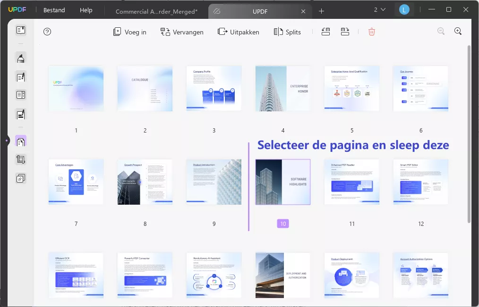Click the highlighted page number 10 label
Viewport: 479px width, 307px height.
pos(283,224)
